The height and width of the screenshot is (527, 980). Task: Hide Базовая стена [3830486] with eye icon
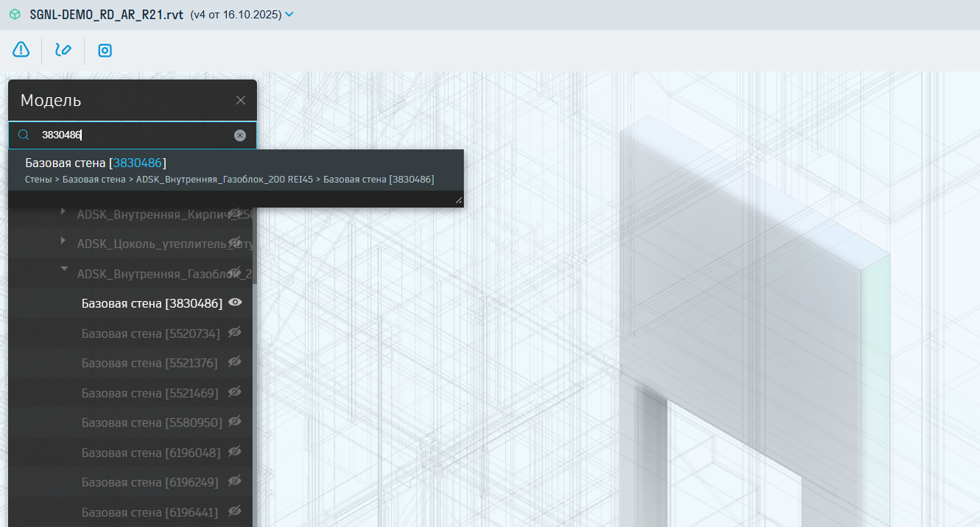(x=236, y=303)
